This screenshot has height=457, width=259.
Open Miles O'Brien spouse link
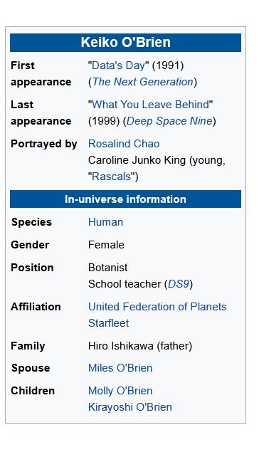[x=120, y=368]
